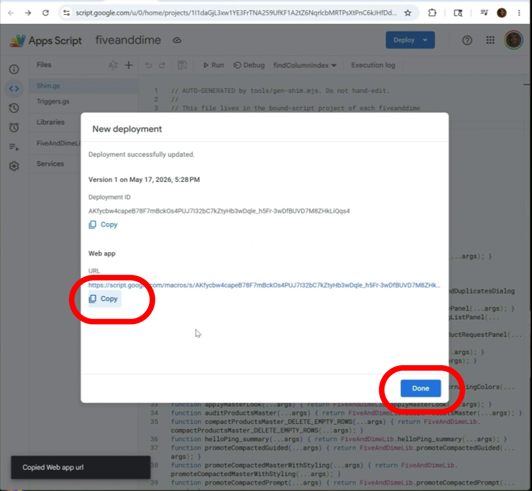Open Project History icon in sidebar

click(14, 108)
